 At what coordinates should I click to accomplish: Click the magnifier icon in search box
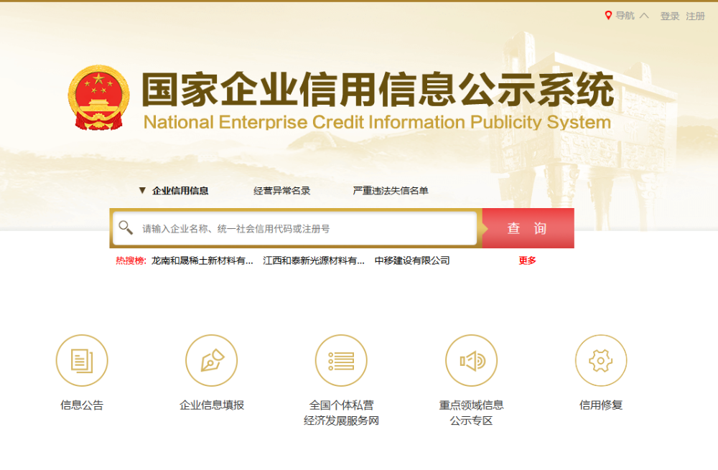point(126,227)
